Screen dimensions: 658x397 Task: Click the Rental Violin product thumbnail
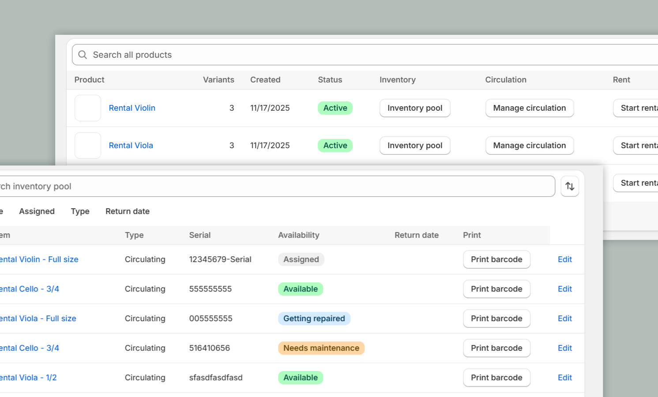coord(88,108)
